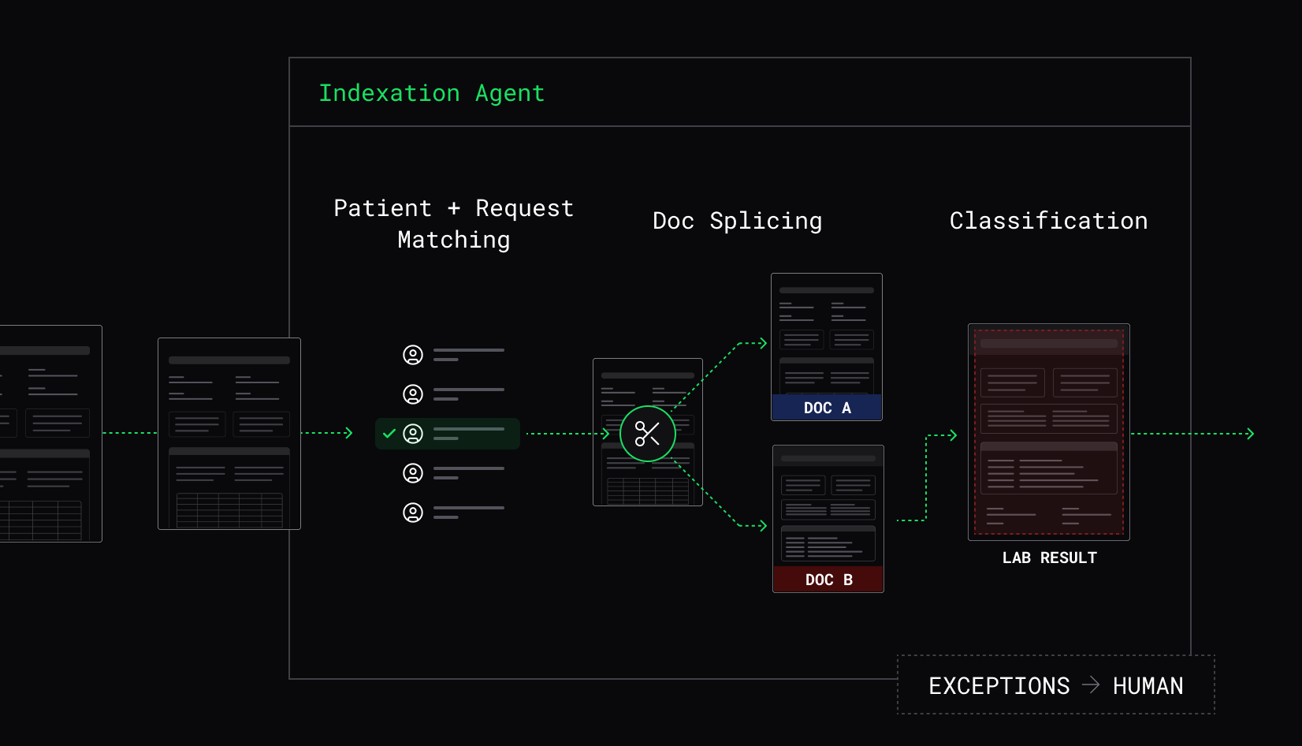Click the green checkmark beside the matched patient
The image size is (1302, 746).
[389, 434]
